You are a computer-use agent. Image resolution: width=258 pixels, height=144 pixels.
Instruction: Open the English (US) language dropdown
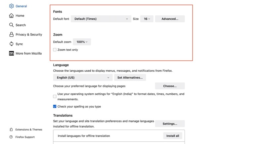[83, 78]
